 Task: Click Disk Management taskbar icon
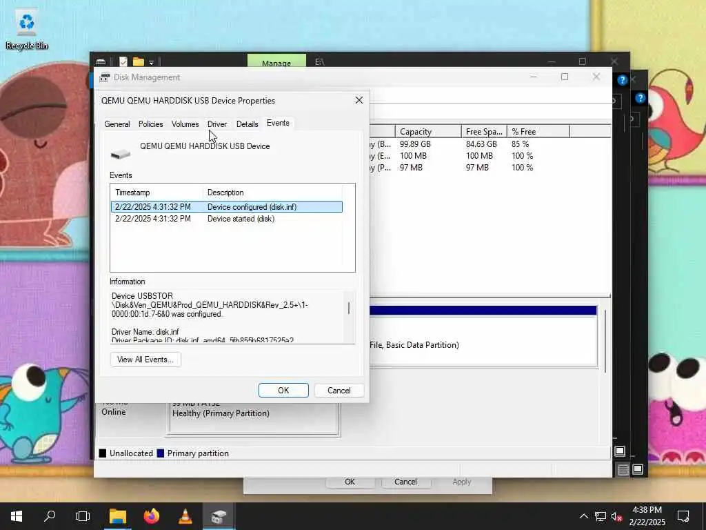[219, 516]
